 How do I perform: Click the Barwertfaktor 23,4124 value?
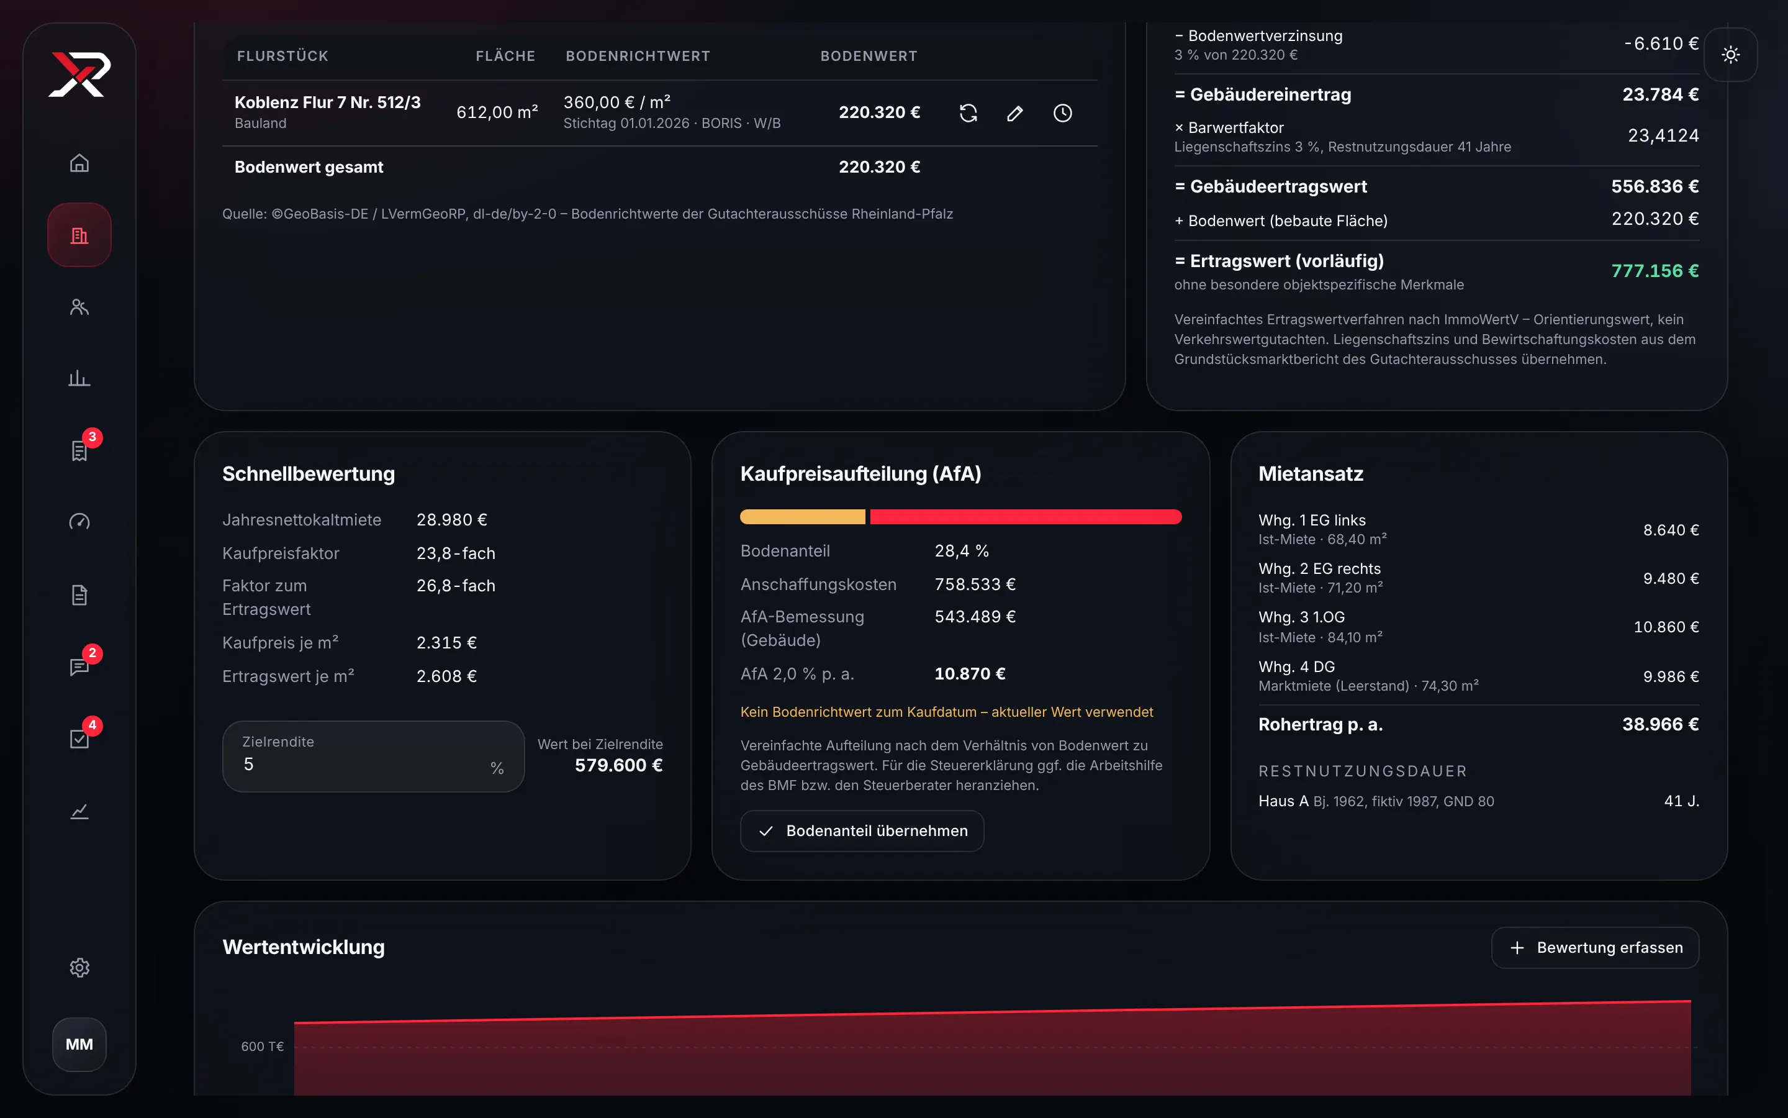coord(1663,135)
